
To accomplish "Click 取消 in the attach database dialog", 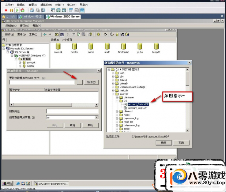I will click(72, 125).
